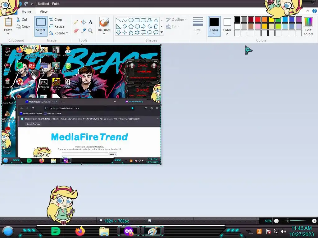Choose the Curve shape
This screenshot has width=318, height=238.
pyautogui.click(x=125, y=20)
